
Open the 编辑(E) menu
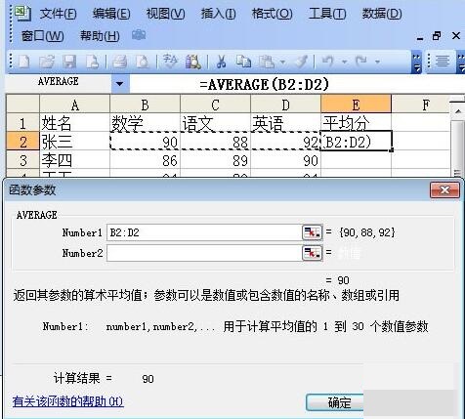coord(111,14)
